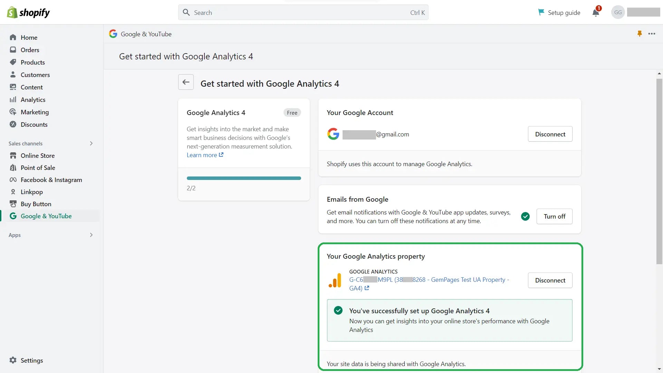The height and width of the screenshot is (373, 663).
Task: Select Google & YouTube sales channel
Action: point(46,216)
